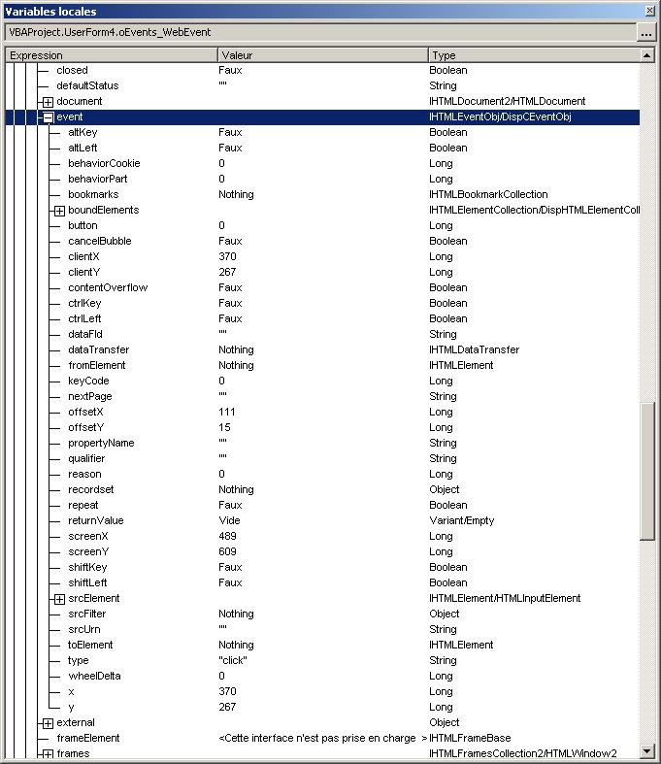Expand the srcElement node
Viewport: 661px width, 764px height.
tap(58, 599)
